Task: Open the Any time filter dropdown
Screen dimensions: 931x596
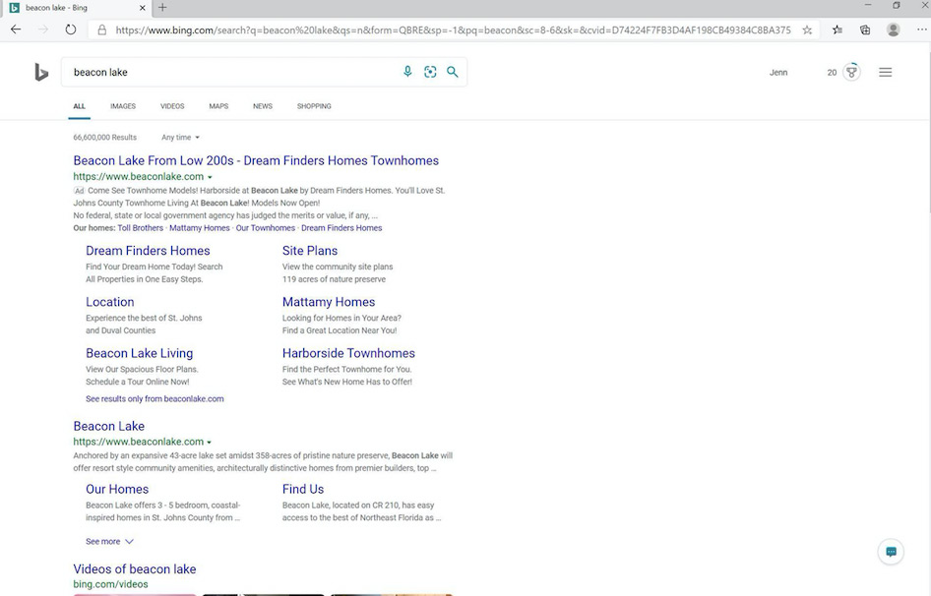Action: click(x=180, y=137)
